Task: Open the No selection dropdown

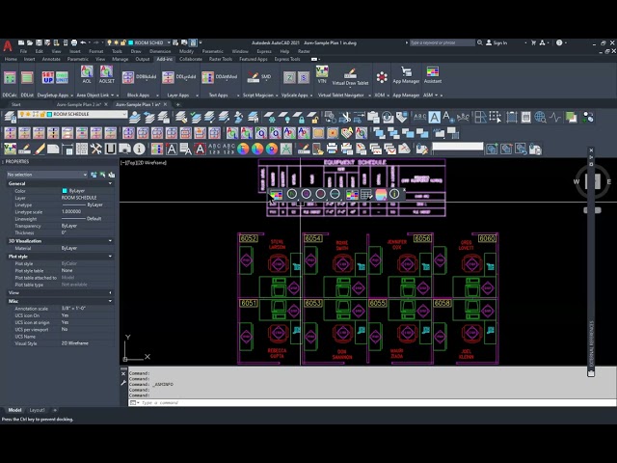Action: (x=47, y=175)
